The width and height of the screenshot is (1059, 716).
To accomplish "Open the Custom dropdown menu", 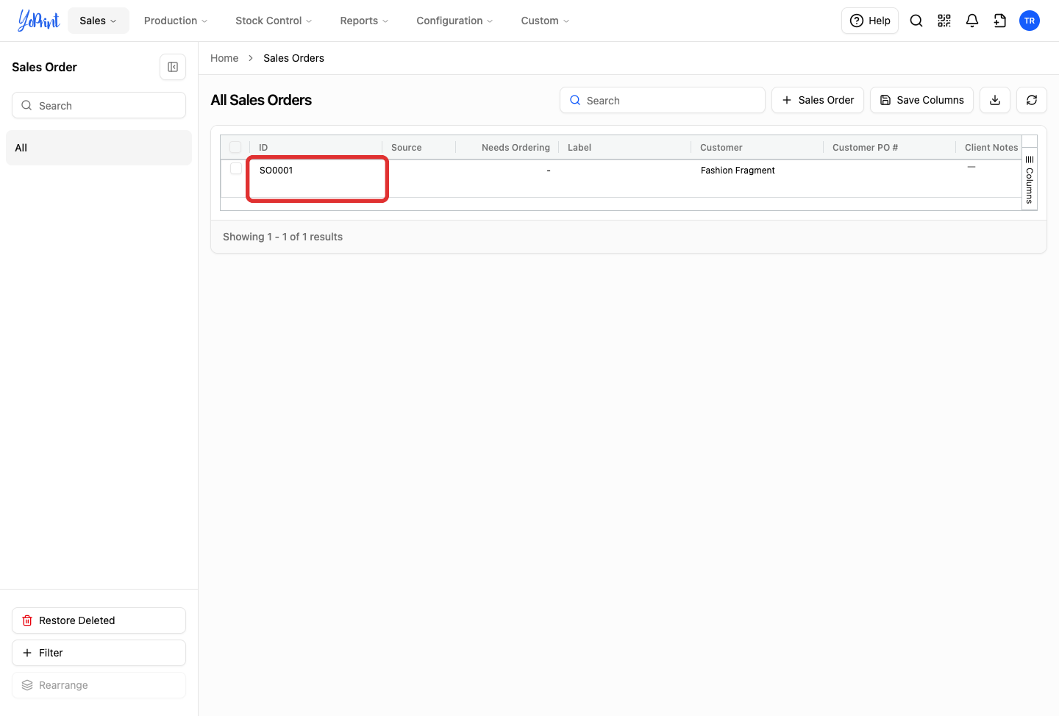I will pyautogui.click(x=545, y=21).
